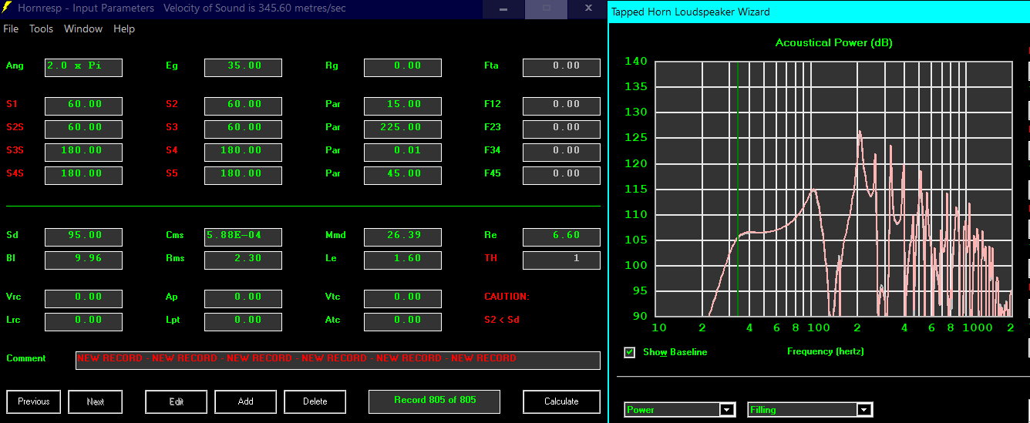Expand the Filling dropdown arrow
Screen dimensions: 1030x423
click(x=864, y=410)
